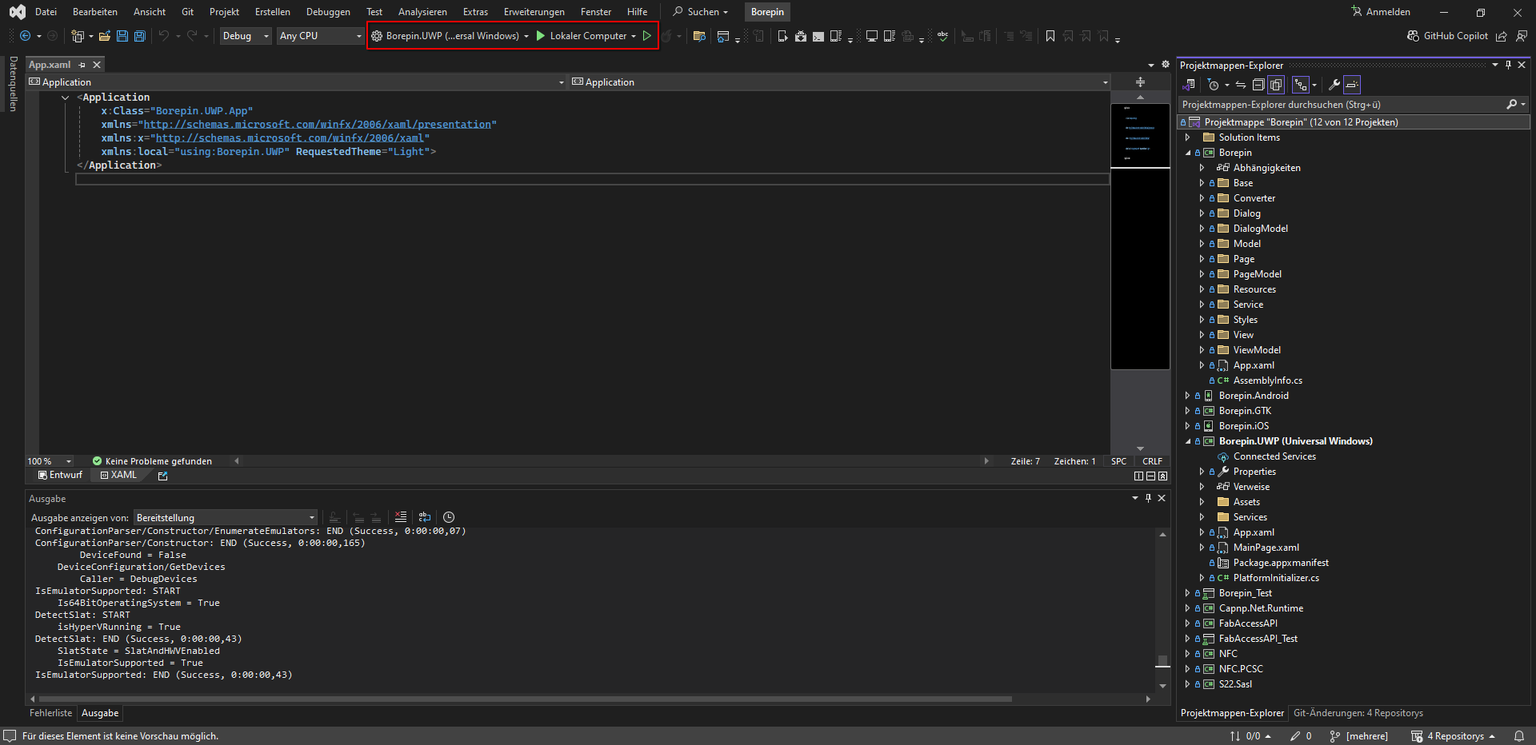The height and width of the screenshot is (745, 1536).
Task: Switch to Fehlerliste tab
Action: (50, 713)
